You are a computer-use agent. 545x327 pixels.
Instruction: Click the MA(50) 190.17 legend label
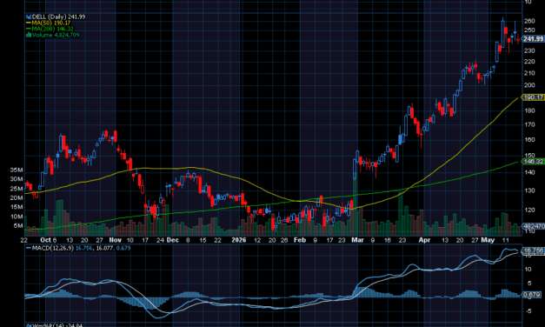point(51,23)
